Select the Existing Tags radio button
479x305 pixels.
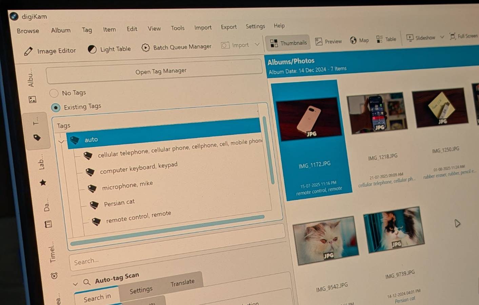pyautogui.click(x=56, y=107)
